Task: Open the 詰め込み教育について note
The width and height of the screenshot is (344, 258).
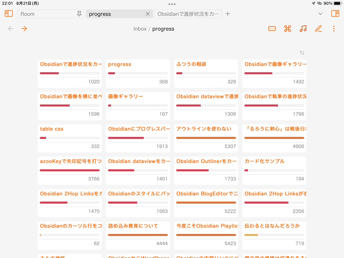Action: [133, 226]
